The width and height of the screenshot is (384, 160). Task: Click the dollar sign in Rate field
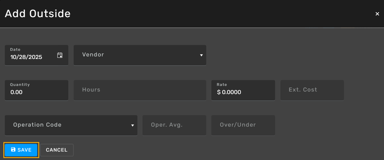(219, 92)
